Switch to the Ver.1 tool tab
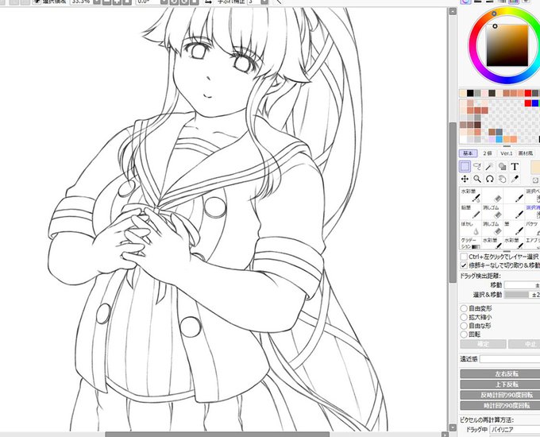 [507, 153]
